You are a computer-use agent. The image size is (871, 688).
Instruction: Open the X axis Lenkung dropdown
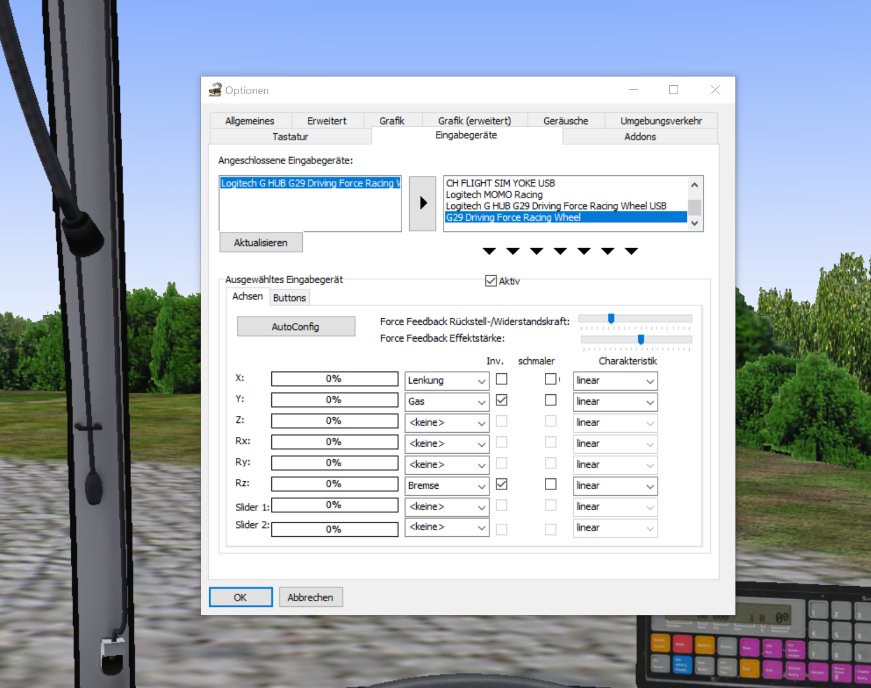point(447,381)
